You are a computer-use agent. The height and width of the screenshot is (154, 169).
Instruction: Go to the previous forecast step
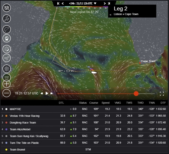tap(63, 3)
